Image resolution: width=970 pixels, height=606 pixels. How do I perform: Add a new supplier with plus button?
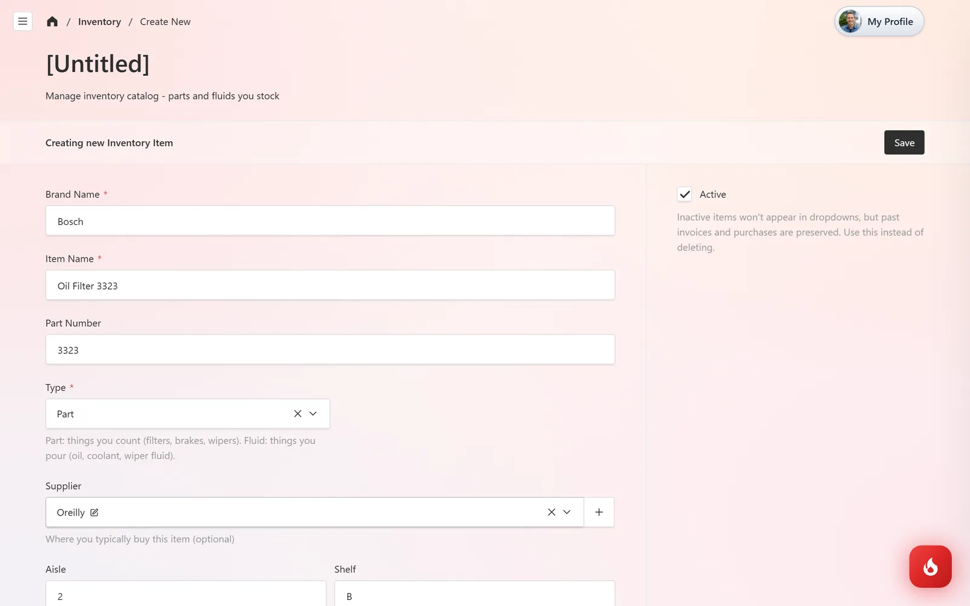point(599,512)
